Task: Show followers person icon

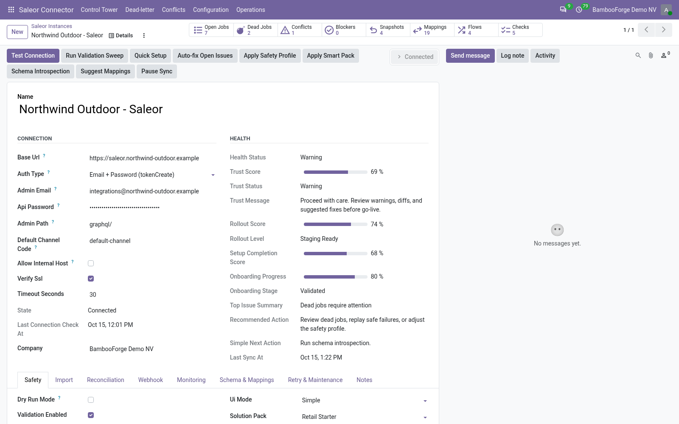Action: tap(665, 55)
